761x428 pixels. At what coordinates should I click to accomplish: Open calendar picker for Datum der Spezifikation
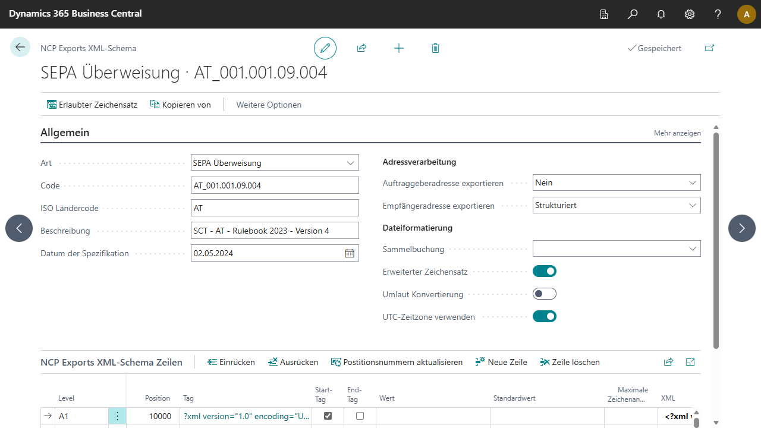pos(350,253)
